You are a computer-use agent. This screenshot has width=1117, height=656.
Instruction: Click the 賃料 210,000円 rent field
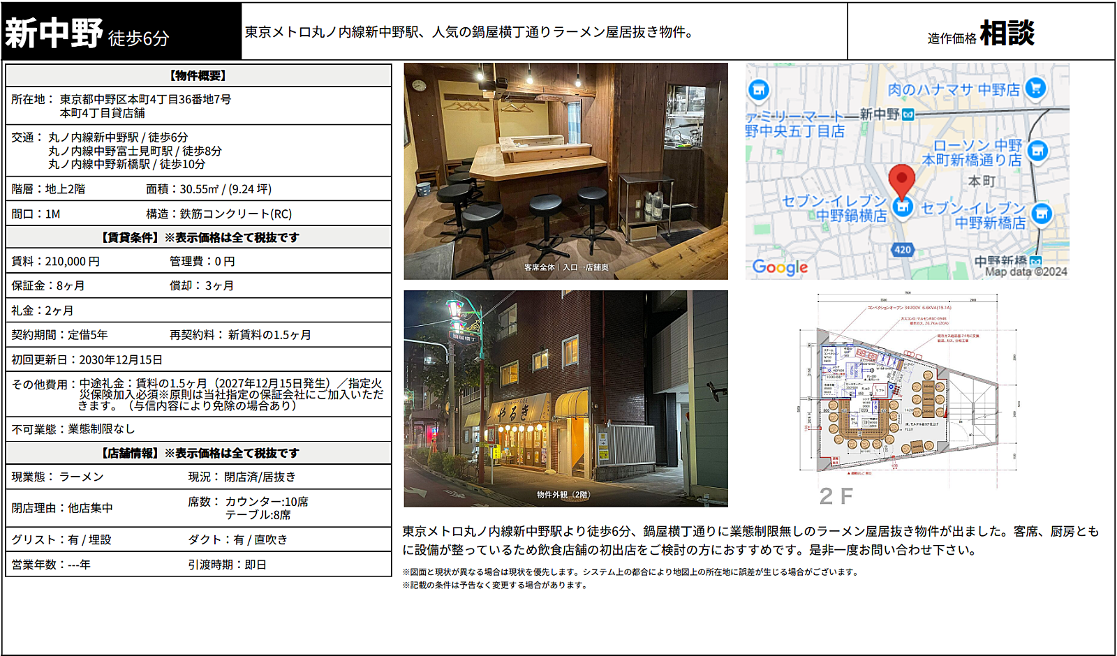click(56, 262)
